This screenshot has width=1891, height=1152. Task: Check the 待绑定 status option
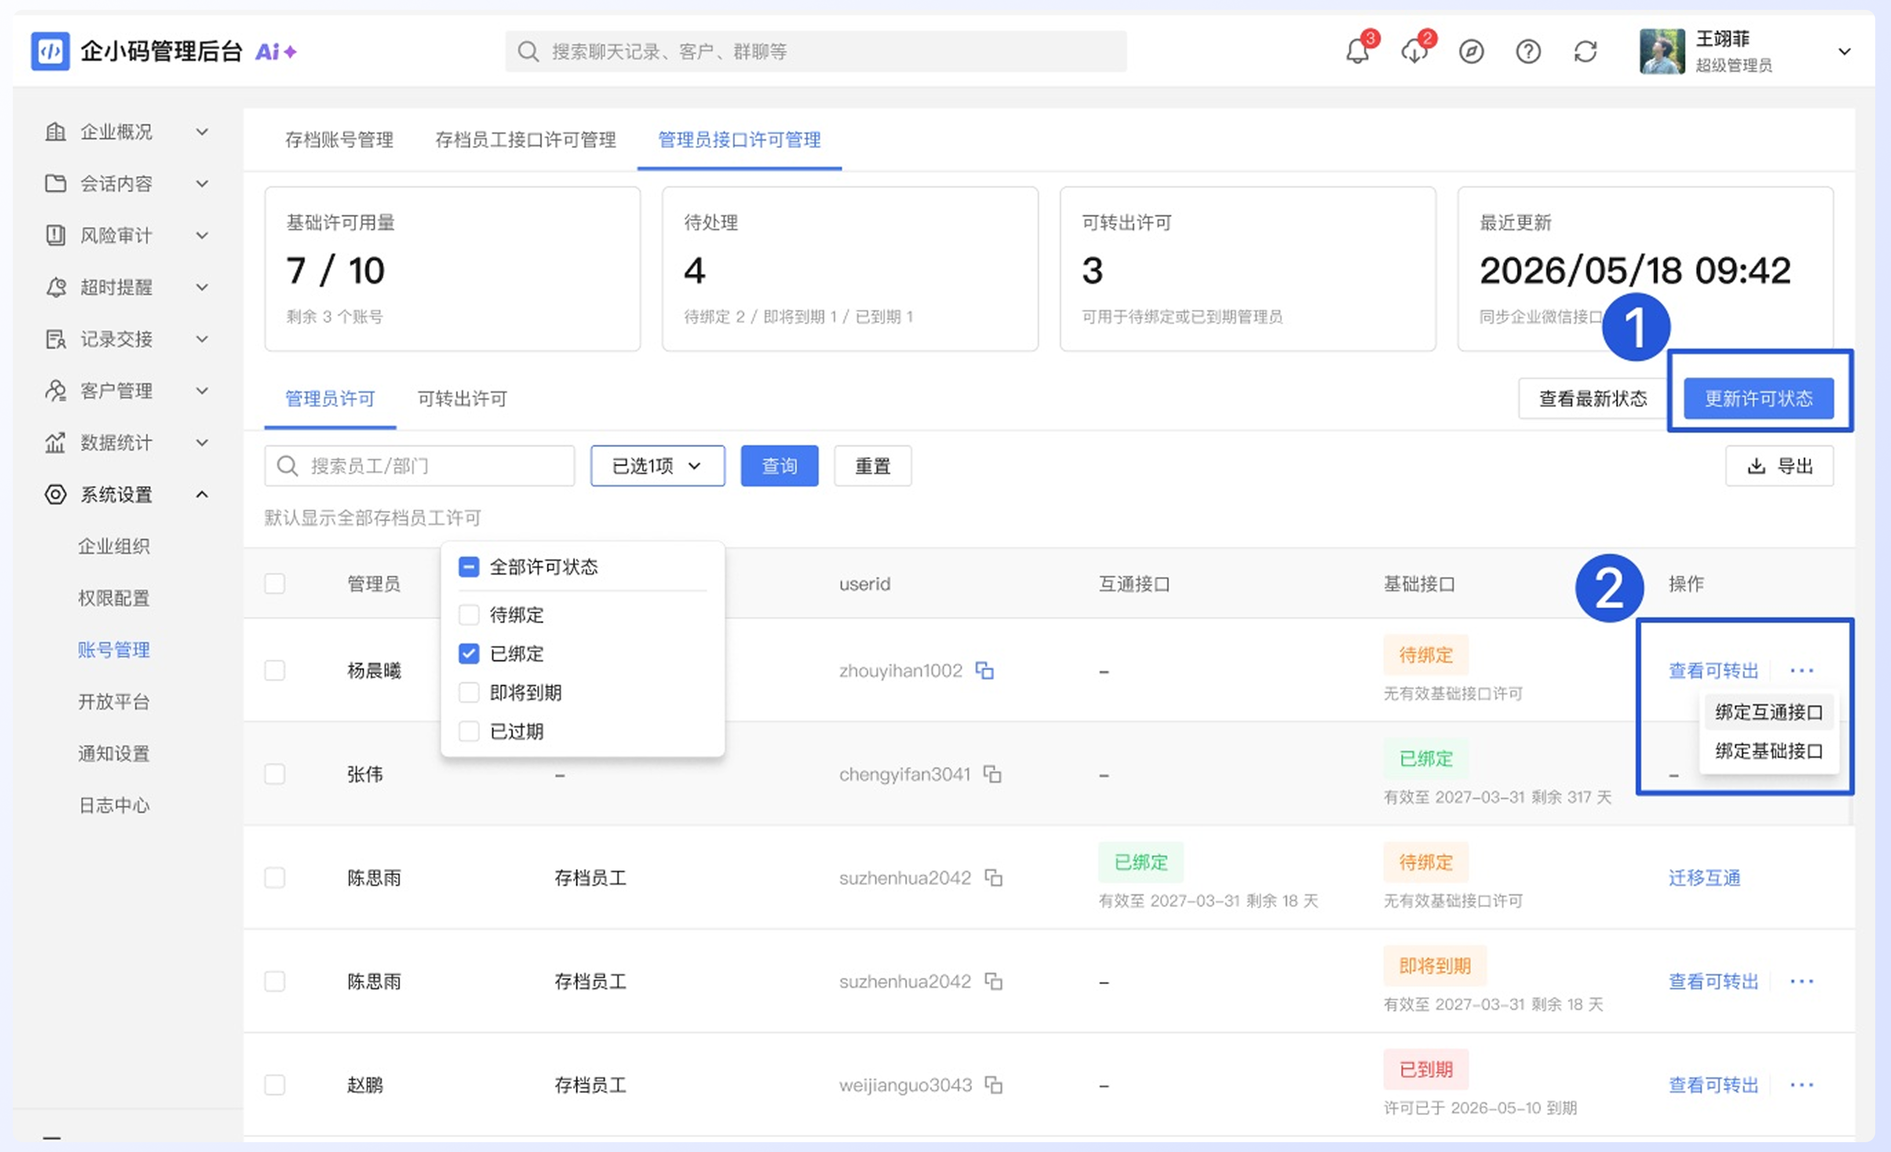(468, 614)
